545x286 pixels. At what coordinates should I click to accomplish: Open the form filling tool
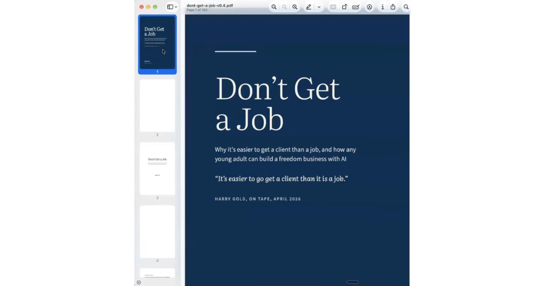point(356,7)
